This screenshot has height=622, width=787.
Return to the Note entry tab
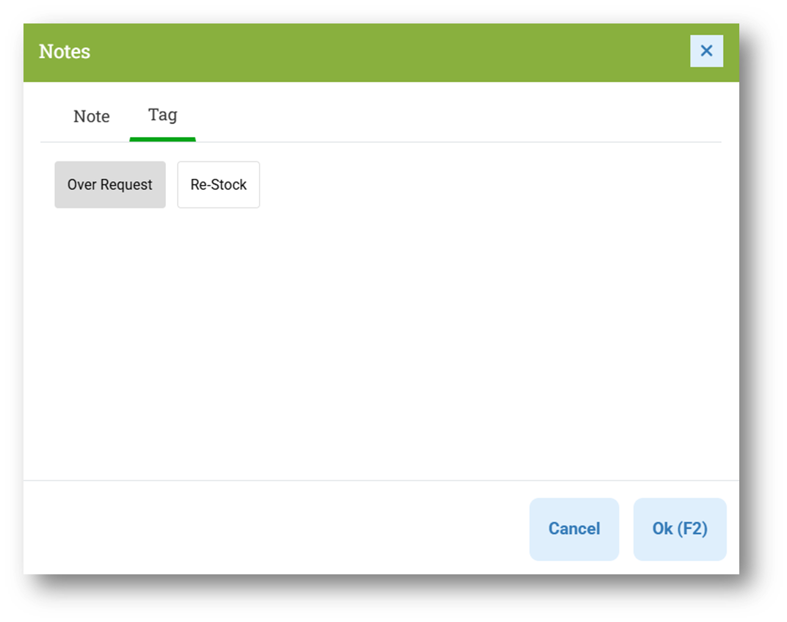91,117
